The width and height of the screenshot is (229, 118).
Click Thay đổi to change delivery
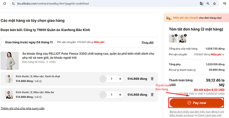coord(147,42)
